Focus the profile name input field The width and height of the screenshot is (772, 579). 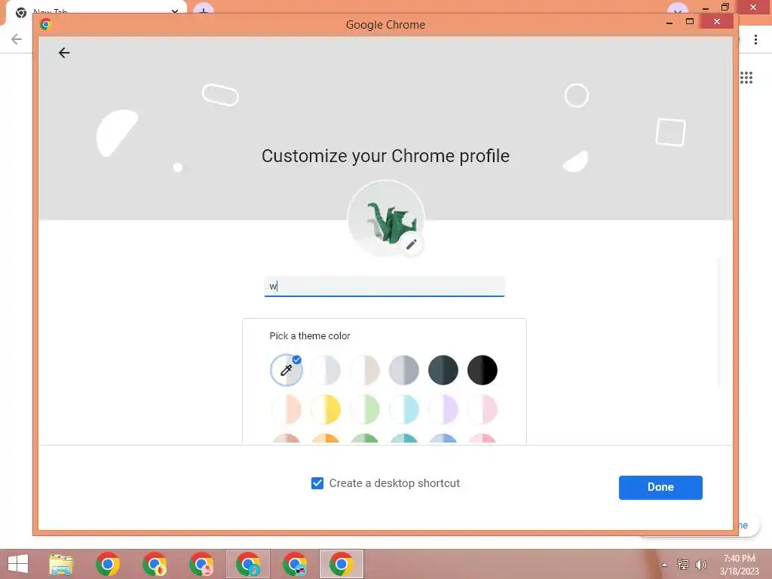(384, 286)
